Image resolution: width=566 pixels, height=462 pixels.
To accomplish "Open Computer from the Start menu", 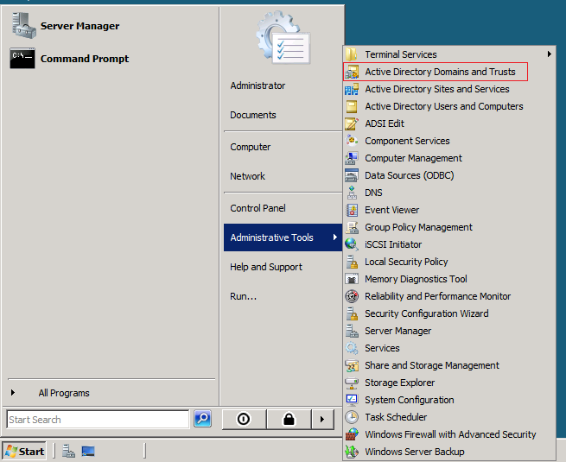I will pos(250,147).
